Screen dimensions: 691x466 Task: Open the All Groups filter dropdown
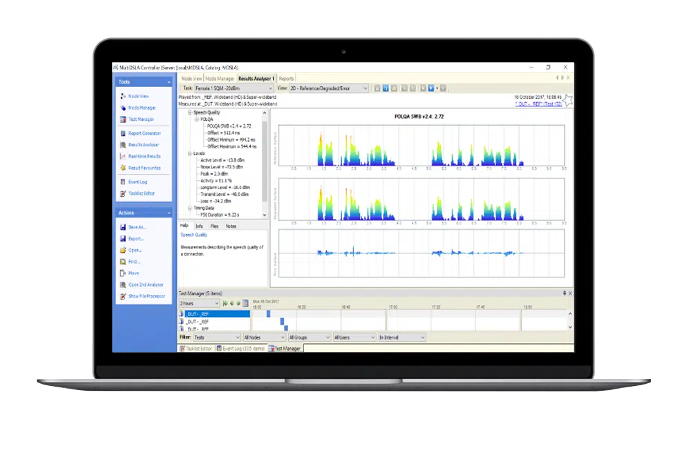point(310,338)
